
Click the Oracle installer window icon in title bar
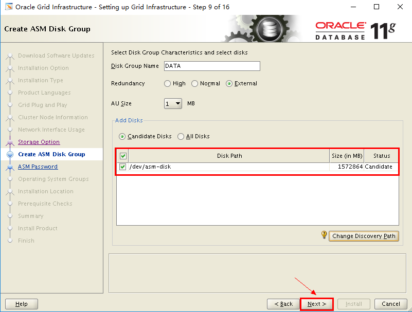pos(9,7)
